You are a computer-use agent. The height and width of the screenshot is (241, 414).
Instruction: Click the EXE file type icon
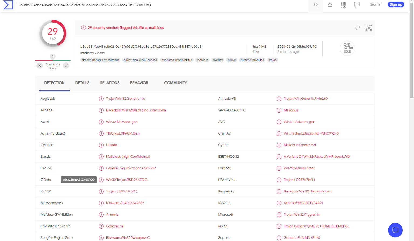[347, 48]
